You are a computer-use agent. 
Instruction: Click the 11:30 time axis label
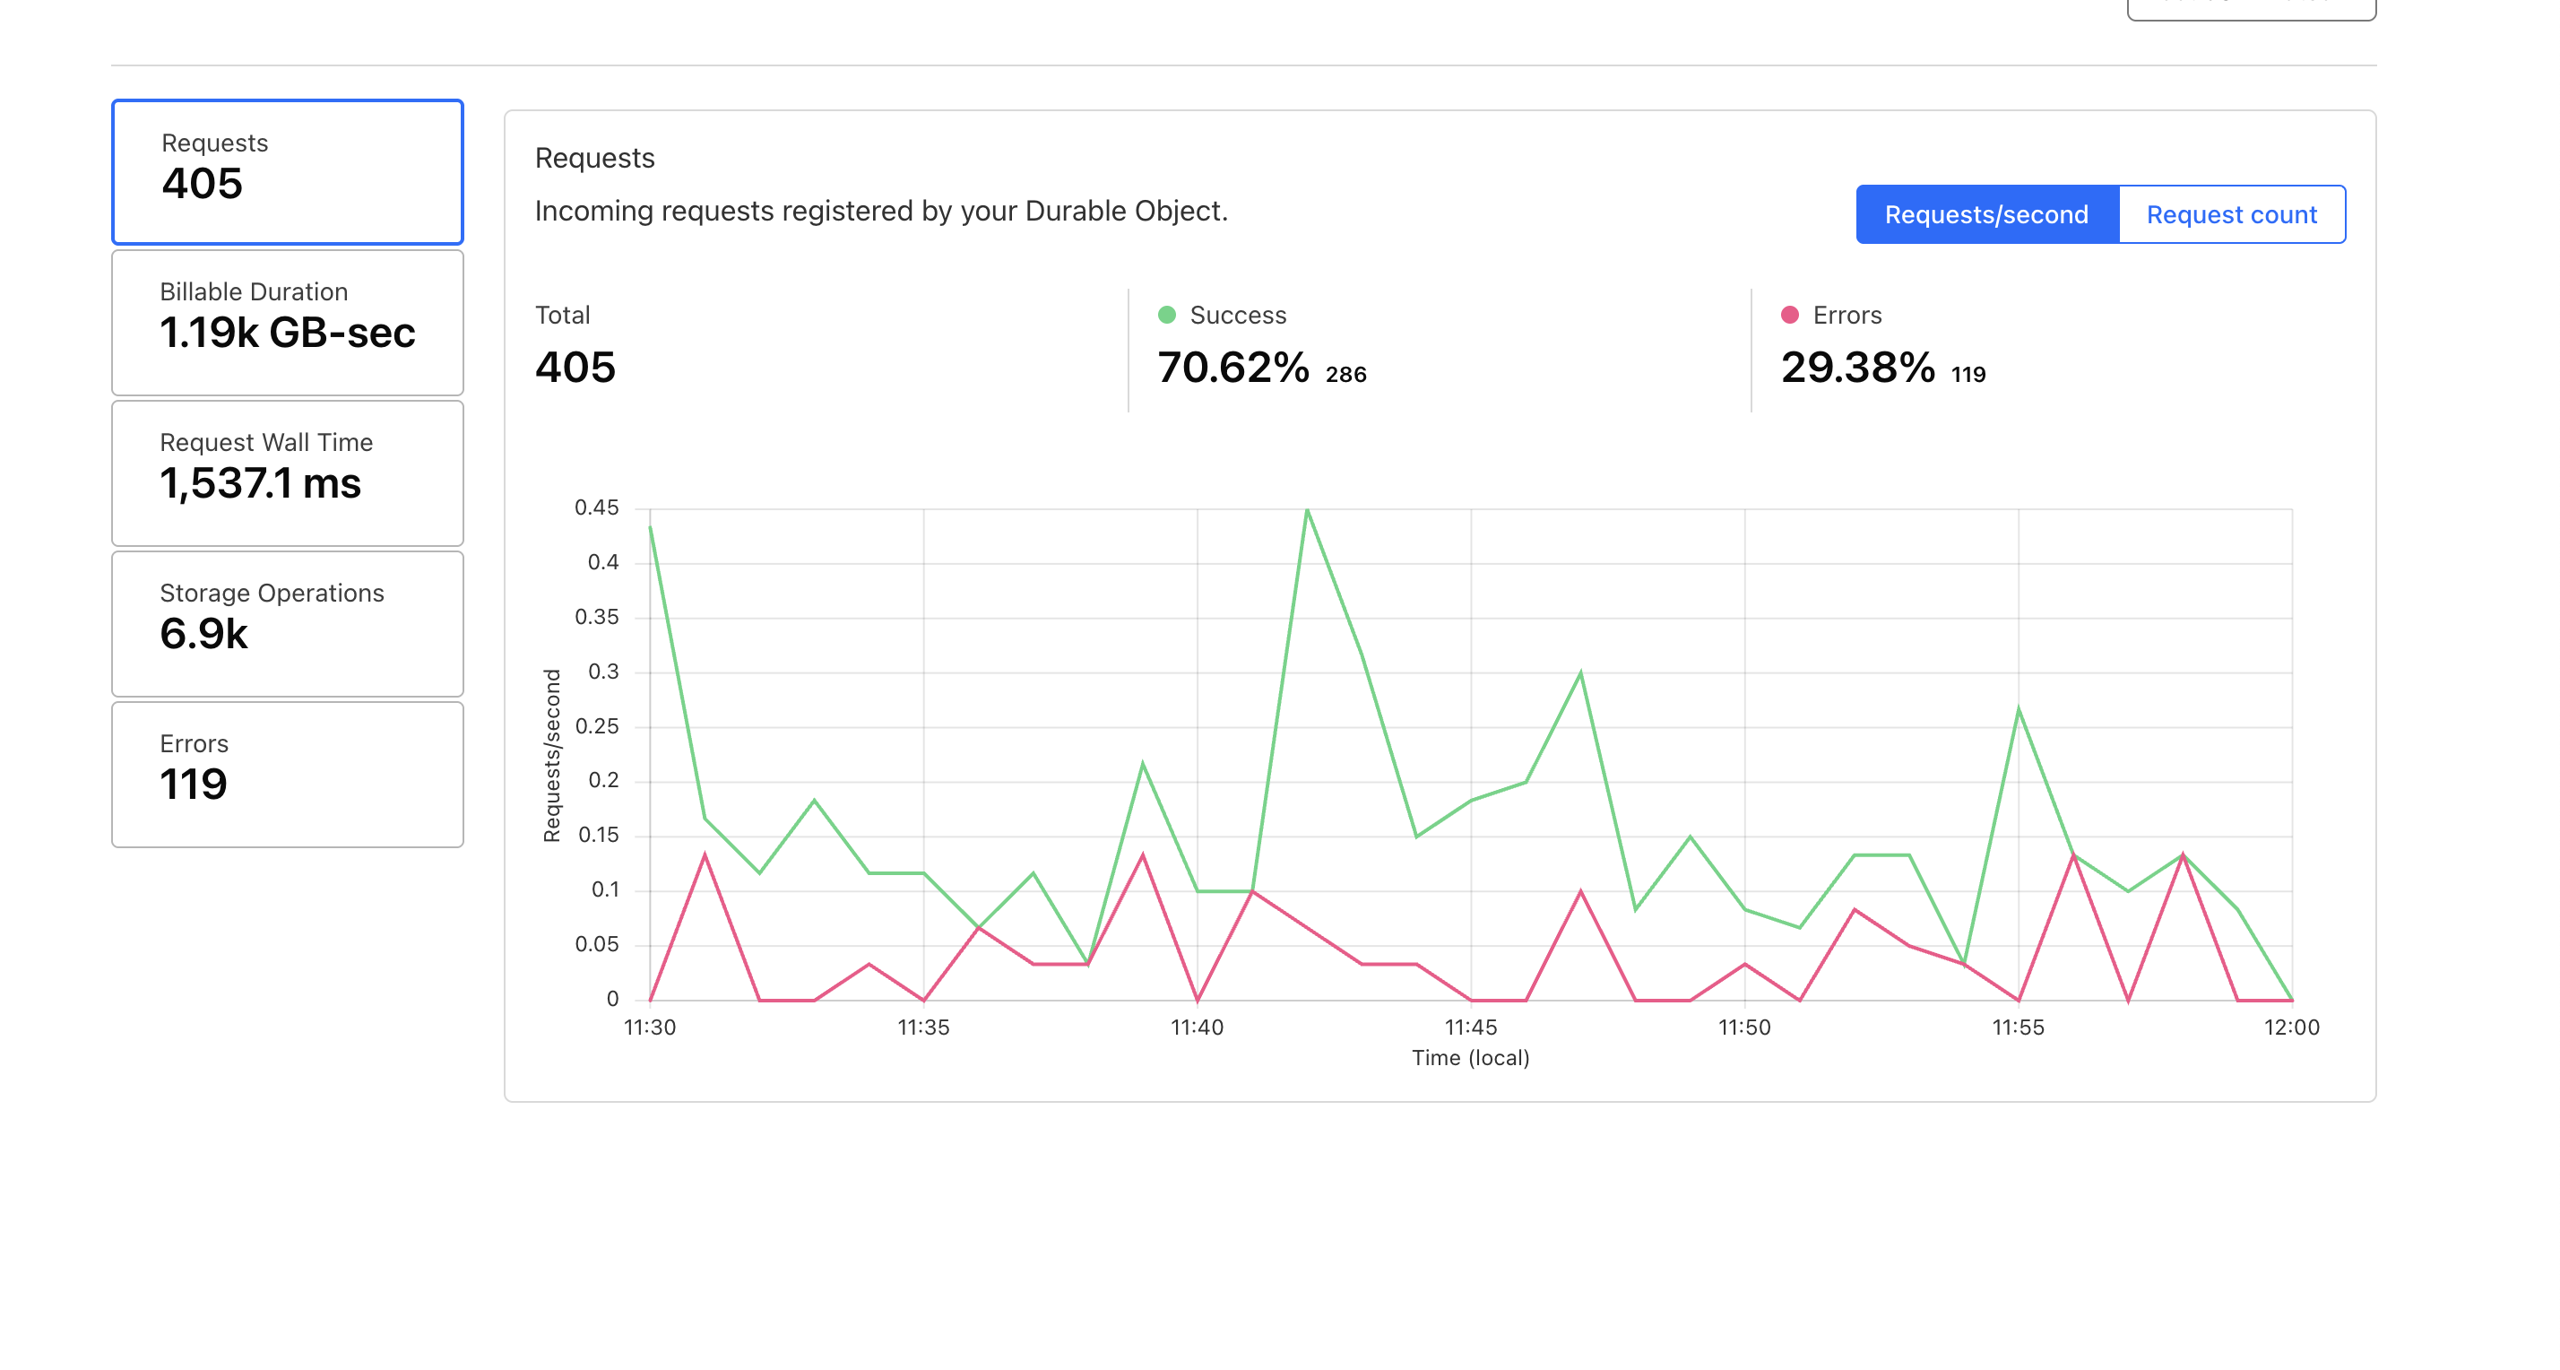tap(650, 1027)
